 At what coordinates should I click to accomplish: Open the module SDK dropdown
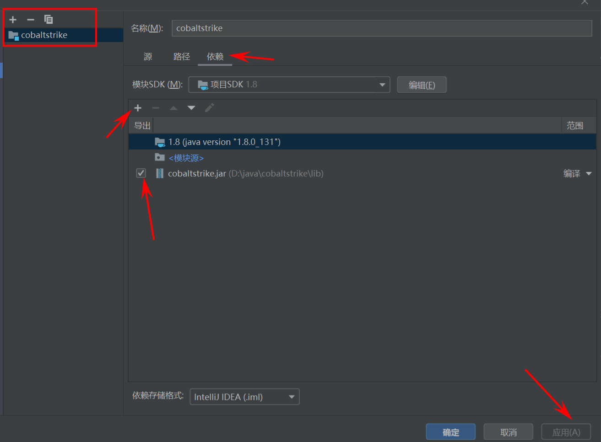289,85
